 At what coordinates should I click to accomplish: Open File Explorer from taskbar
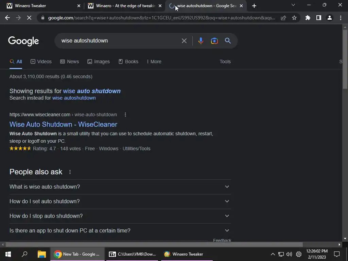pyautogui.click(x=41, y=254)
